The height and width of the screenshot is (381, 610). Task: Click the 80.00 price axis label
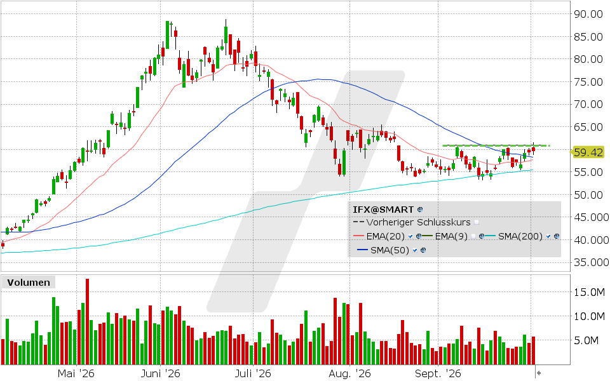tap(588, 60)
